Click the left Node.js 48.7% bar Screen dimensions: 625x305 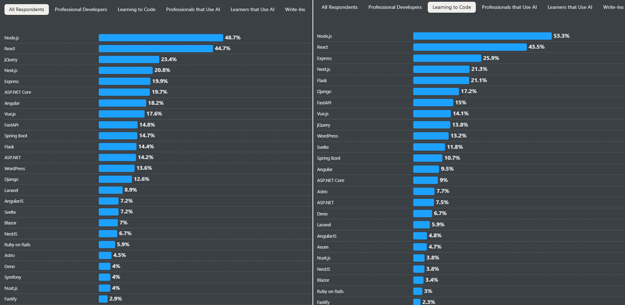[x=161, y=38]
